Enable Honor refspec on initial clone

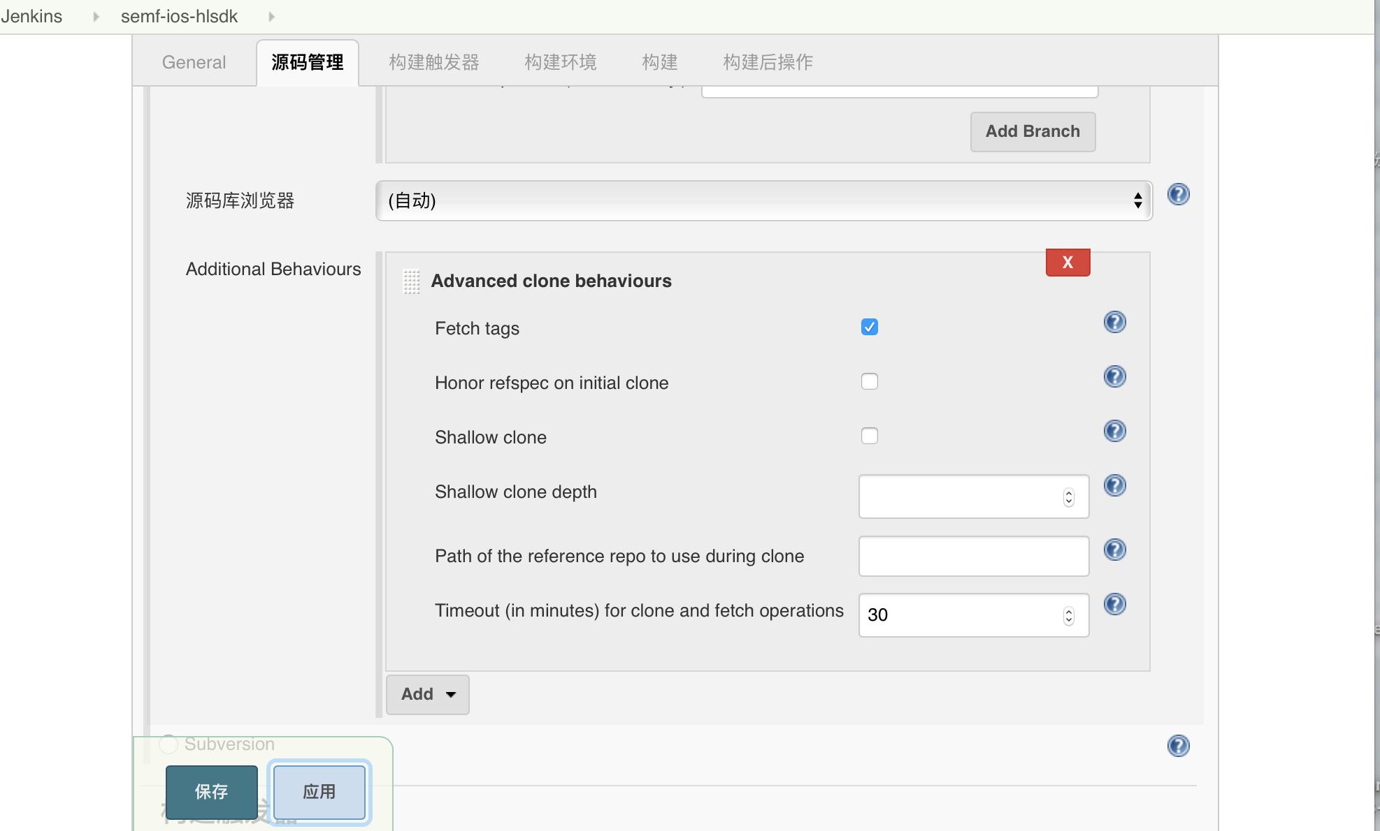pos(869,381)
